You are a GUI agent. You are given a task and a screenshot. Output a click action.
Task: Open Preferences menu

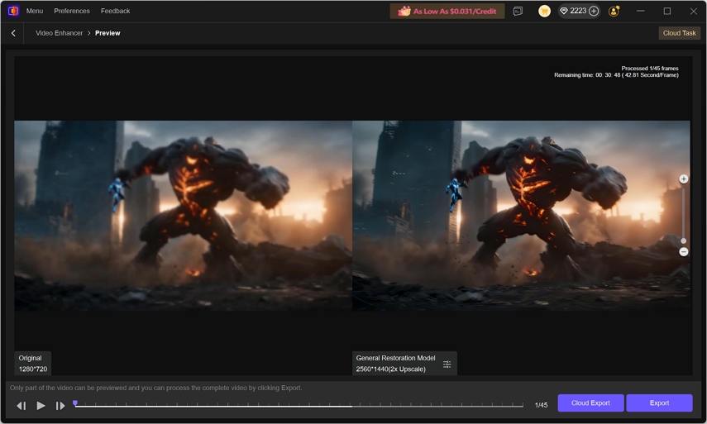(x=72, y=11)
